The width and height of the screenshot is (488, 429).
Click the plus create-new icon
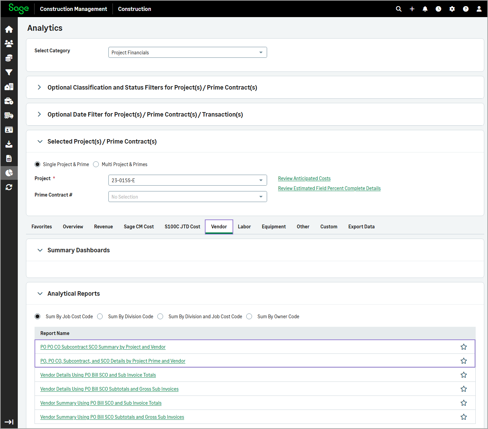[412, 9]
